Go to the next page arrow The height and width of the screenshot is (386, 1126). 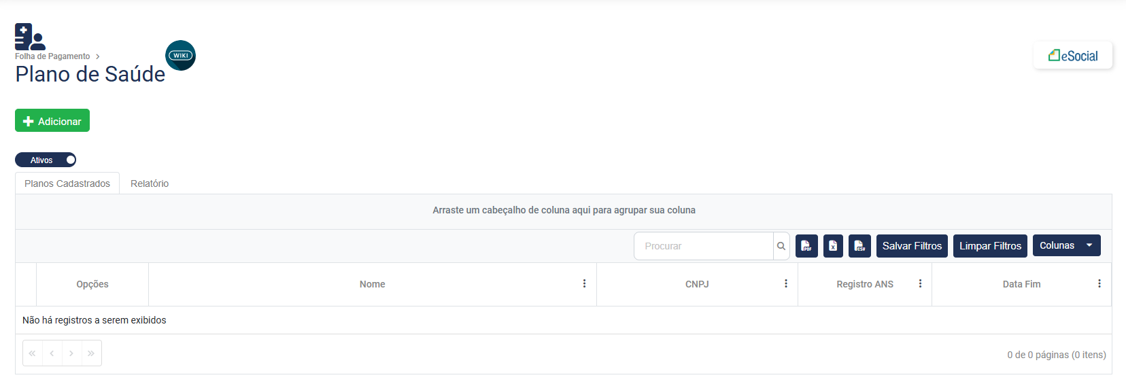pyautogui.click(x=71, y=353)
